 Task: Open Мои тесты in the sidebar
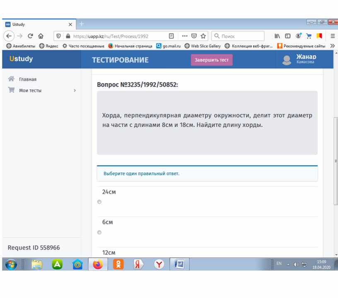pyautogui.click(x=30, y=90)
